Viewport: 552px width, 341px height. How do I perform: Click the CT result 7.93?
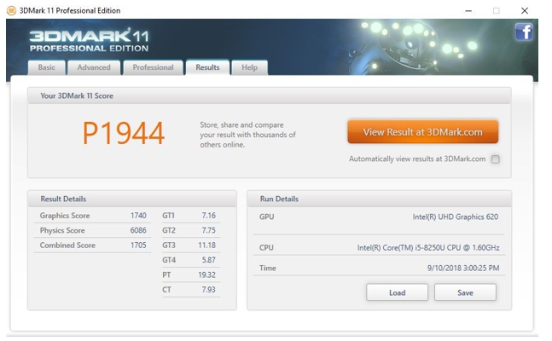pos(209,289)
